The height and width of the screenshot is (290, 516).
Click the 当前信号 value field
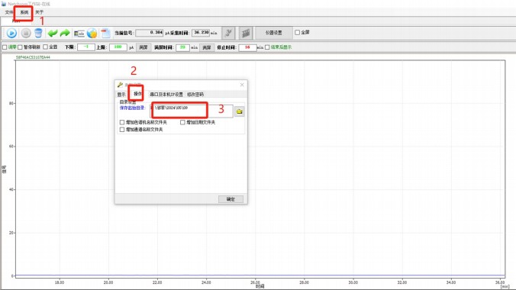(x=150, y=33)
